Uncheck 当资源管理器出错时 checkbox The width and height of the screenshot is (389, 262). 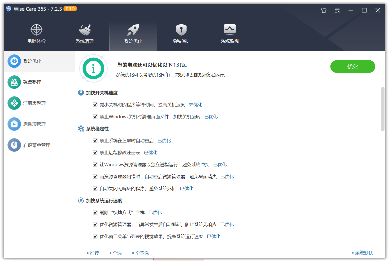coord(95,176)
